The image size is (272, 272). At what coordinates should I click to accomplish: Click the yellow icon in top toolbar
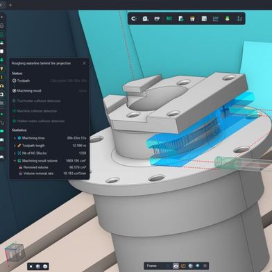(x=192, y=19)
